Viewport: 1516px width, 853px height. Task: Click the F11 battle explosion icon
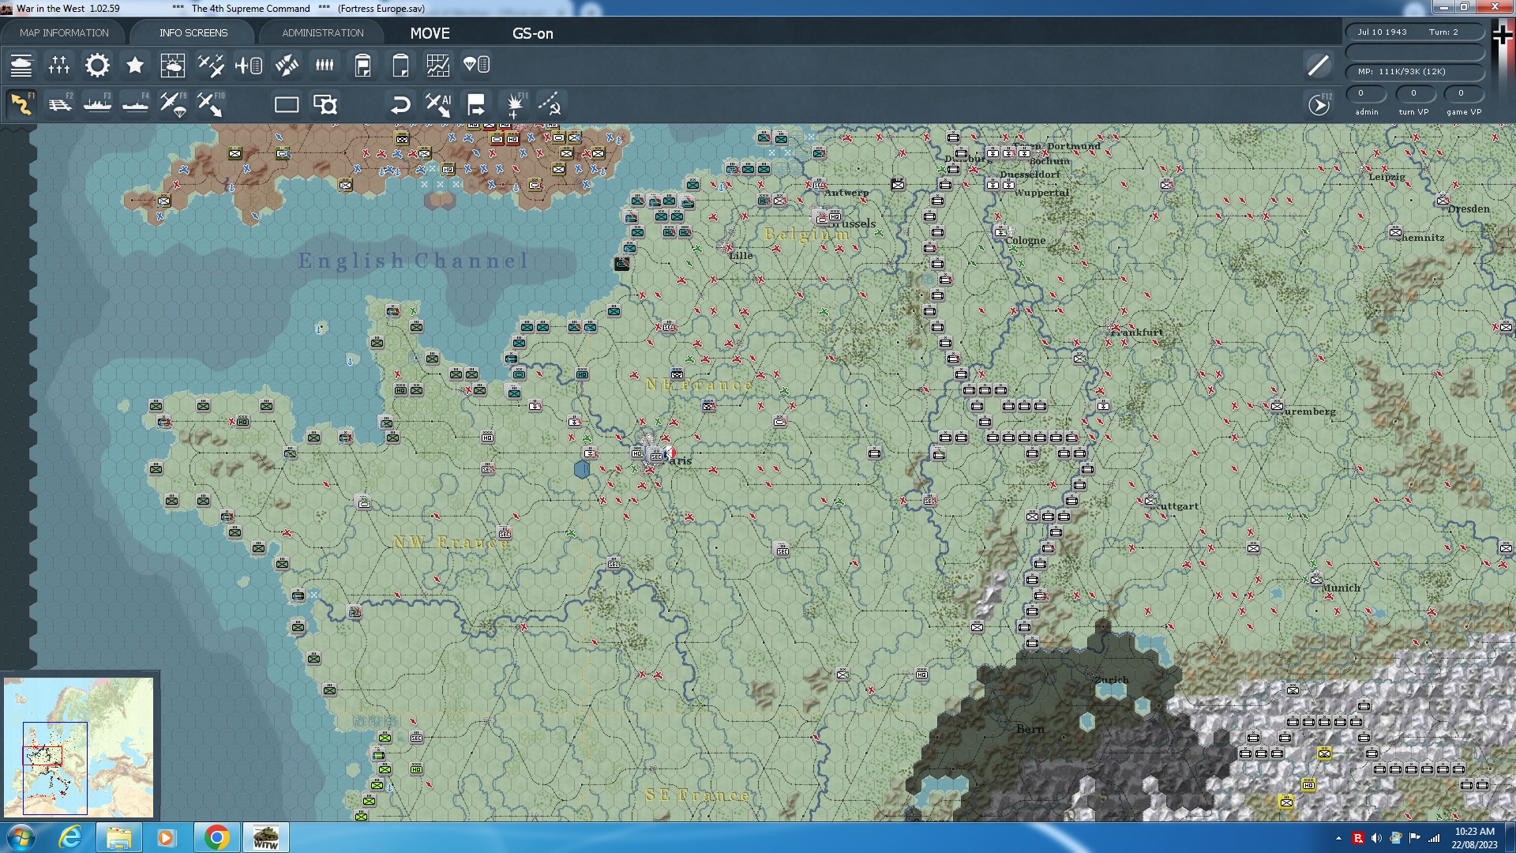515,104
